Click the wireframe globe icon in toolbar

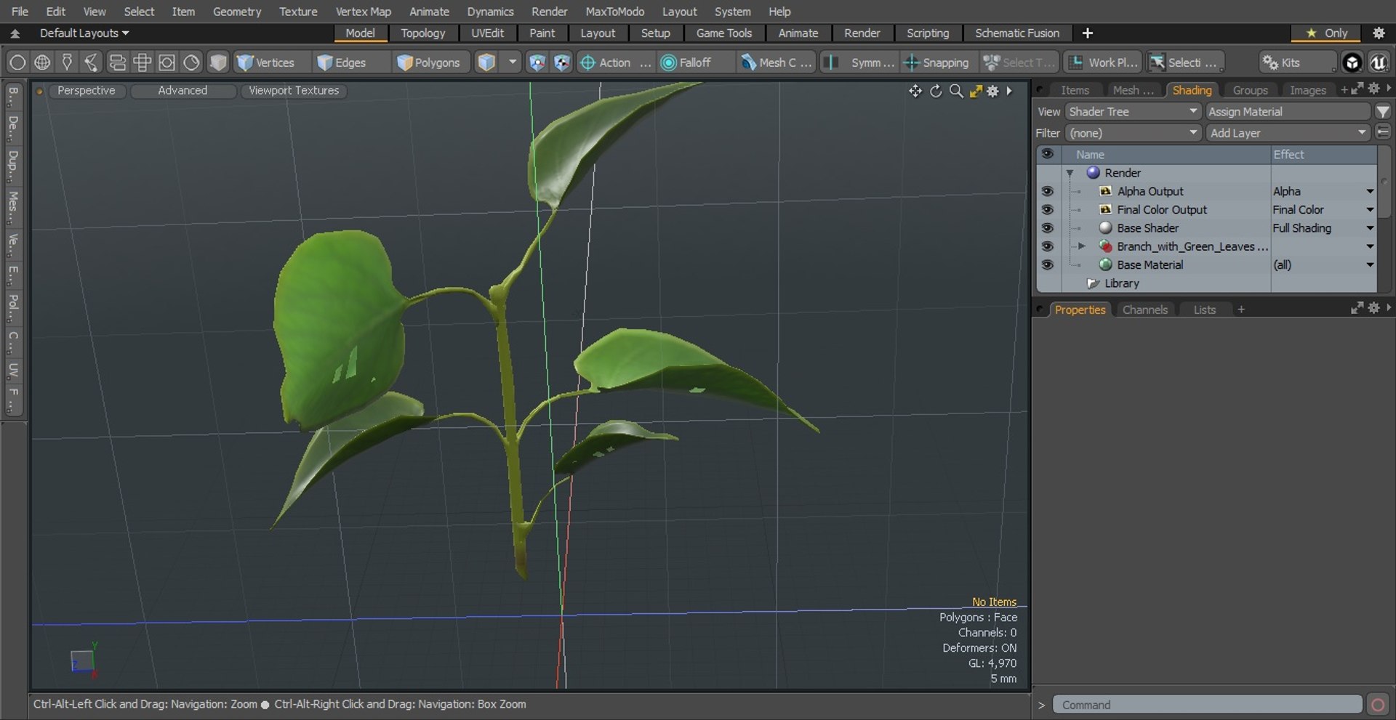pyautogui.click(x=42, y=62)
